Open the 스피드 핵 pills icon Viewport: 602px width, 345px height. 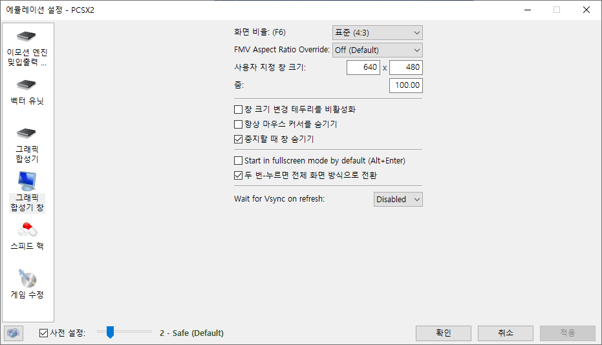pyautogui.click(x=27, y=230)
